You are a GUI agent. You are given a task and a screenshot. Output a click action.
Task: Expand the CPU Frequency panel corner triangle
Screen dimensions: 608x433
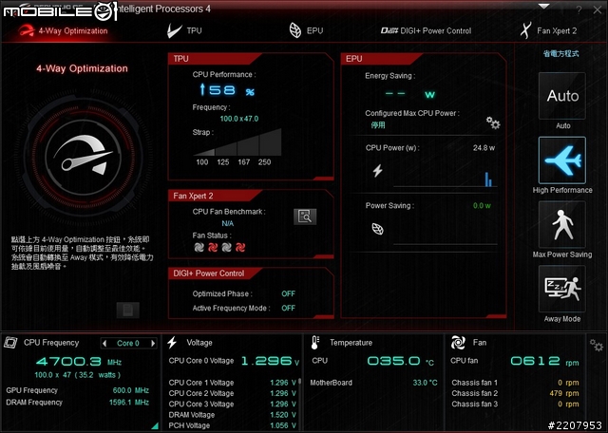point(155,425)
